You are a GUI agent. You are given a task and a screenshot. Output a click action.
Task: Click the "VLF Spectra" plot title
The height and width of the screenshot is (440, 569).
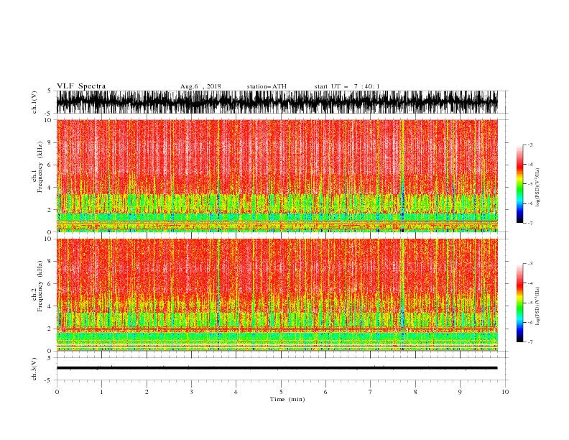point(81,86)
